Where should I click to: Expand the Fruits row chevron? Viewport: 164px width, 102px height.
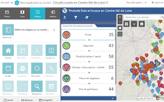pyautogui.click(x=89, y=40)
